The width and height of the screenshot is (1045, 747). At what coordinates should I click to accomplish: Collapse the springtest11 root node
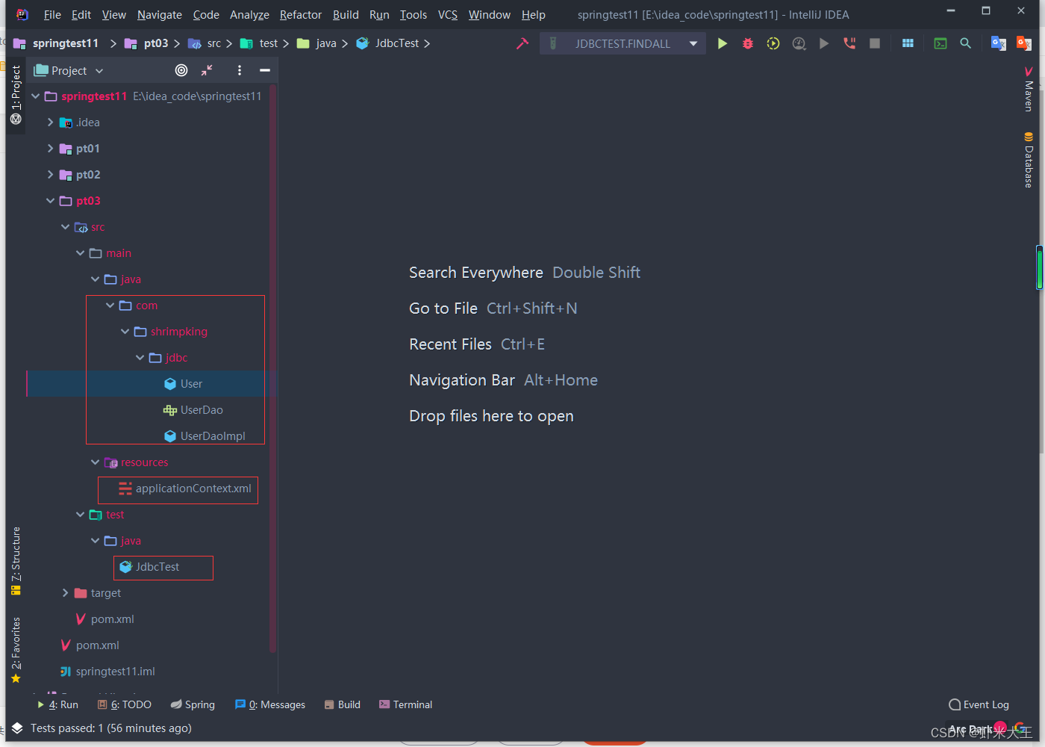pos(35,96)
